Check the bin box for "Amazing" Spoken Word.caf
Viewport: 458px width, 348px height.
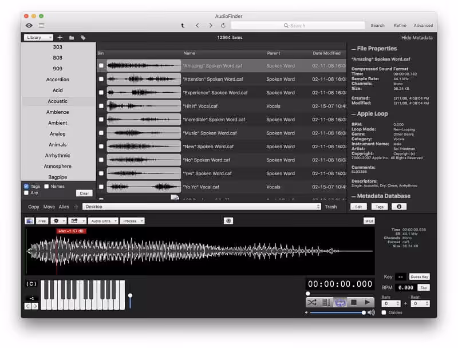(x=101, y=66)
